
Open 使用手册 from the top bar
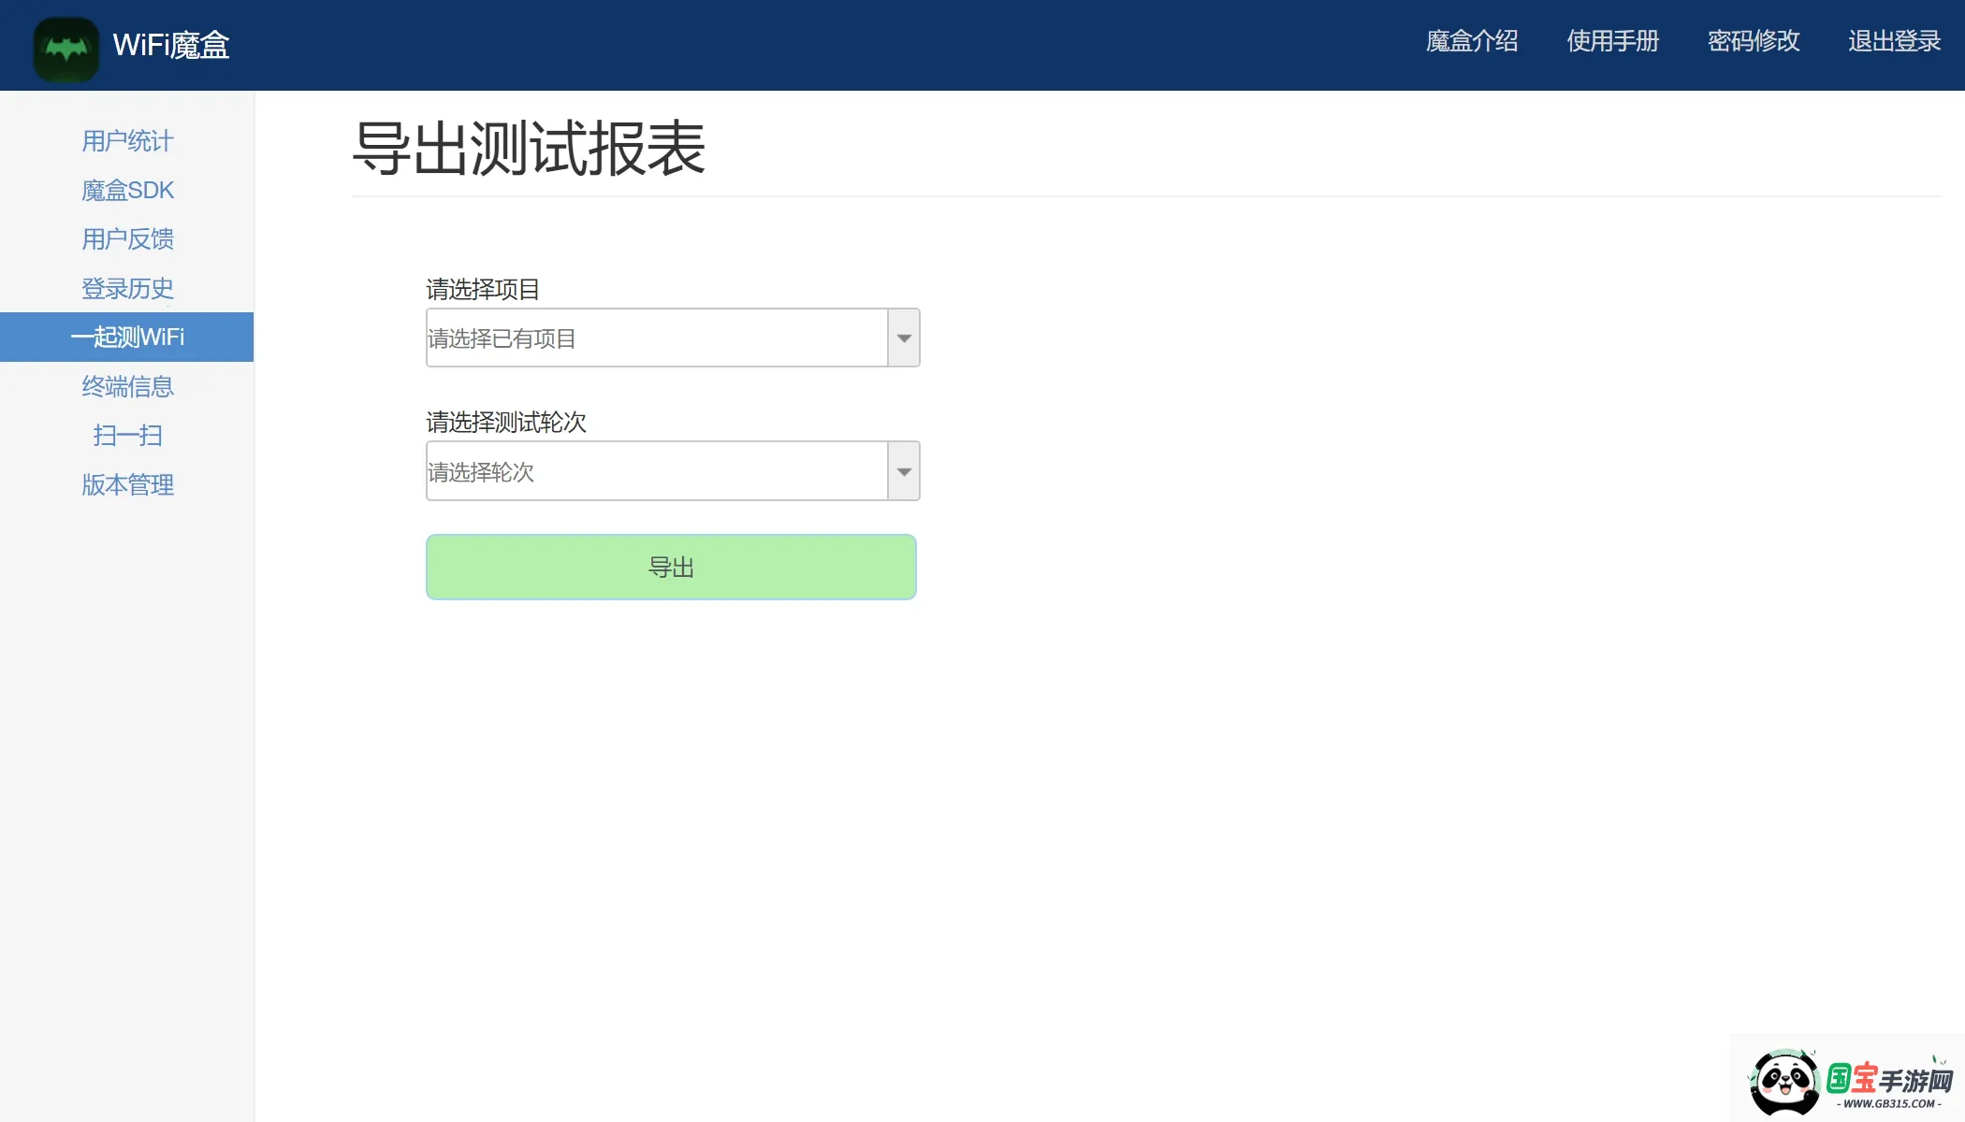[1612, 42]
